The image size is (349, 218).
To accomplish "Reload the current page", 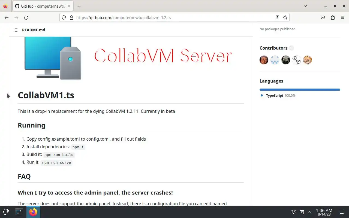I will pos(26,17).
